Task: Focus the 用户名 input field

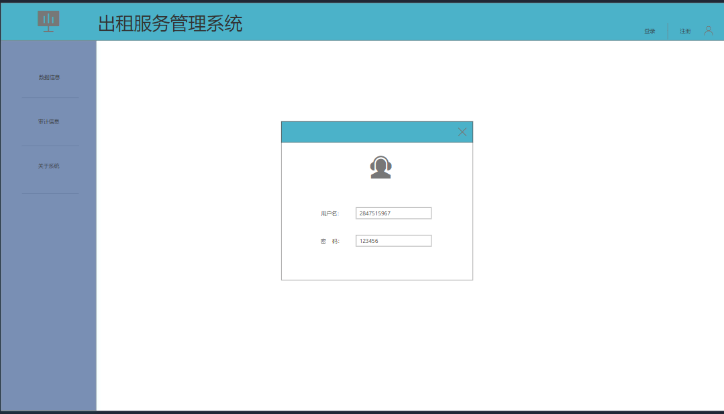Action: click(393, 213)
